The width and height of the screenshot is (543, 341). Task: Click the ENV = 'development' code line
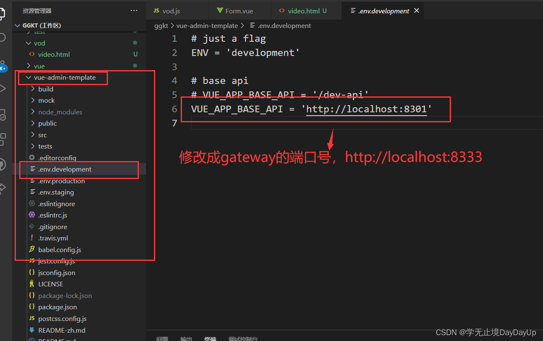pyautogui.click(x=246, y=53)
